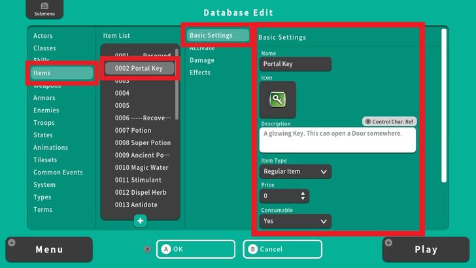Open the Effects tab
This screenshot has height=268, width=476.
tap(200, 73)
